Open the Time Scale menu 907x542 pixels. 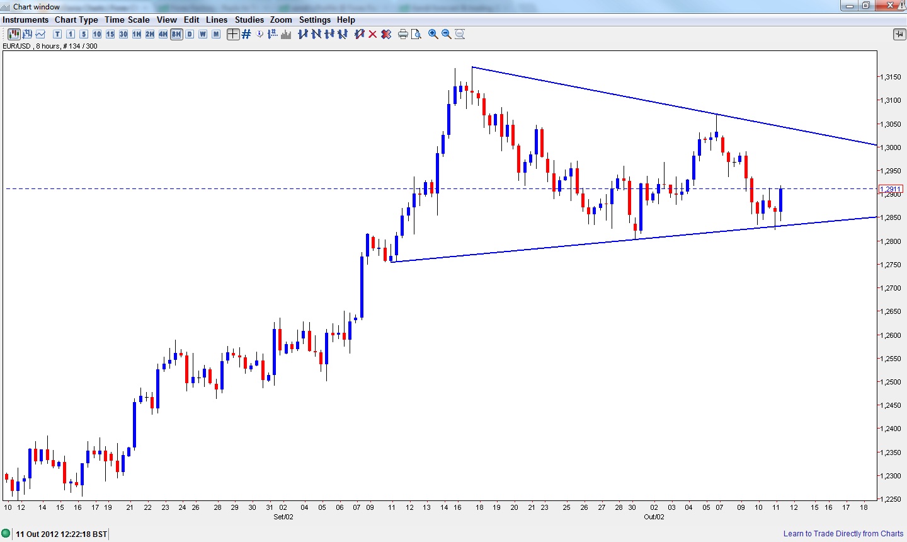click(127, 20)
